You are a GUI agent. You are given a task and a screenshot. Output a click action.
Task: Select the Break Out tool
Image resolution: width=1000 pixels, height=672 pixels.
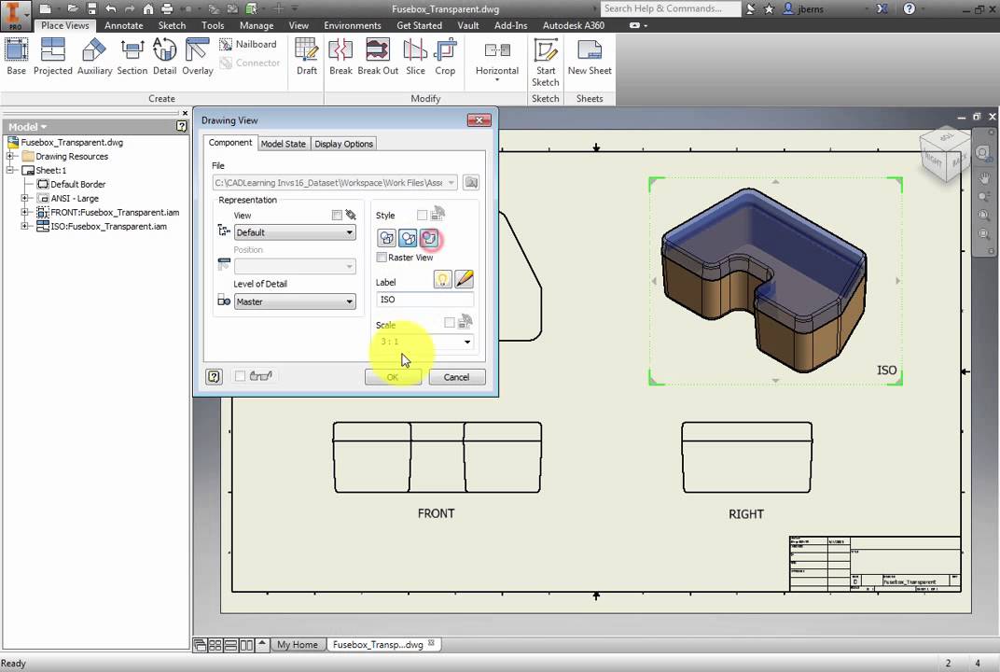pos(378,56)
